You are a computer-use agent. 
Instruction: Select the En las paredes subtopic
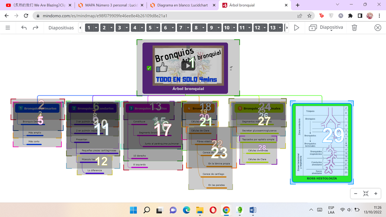[217, 185]
